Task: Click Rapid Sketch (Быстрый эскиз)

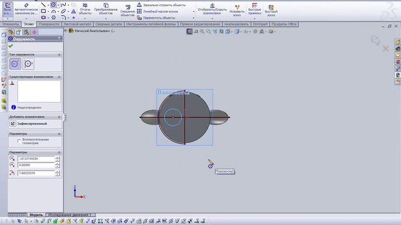Action: point(271,11)
